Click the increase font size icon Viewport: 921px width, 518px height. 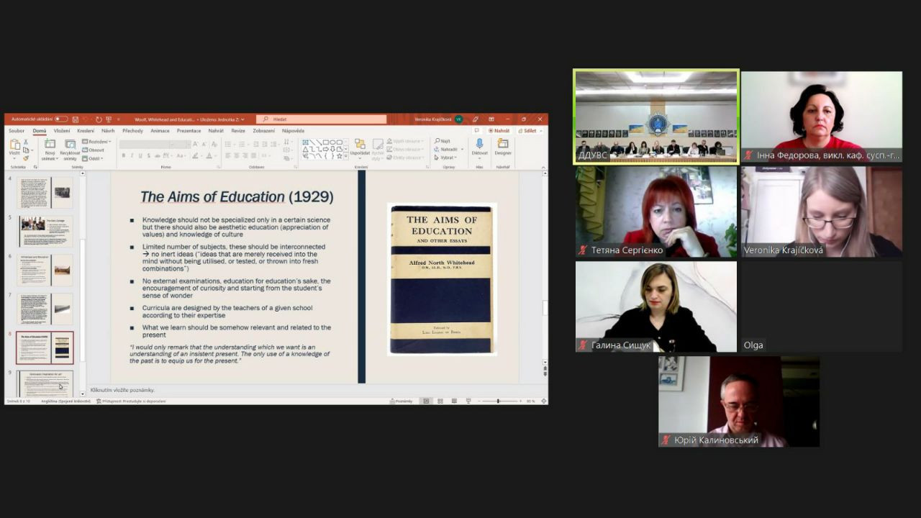coord(196,145)
